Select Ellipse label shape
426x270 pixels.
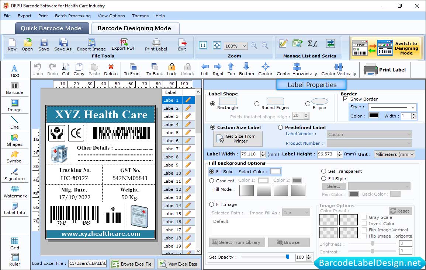point(308,104)
